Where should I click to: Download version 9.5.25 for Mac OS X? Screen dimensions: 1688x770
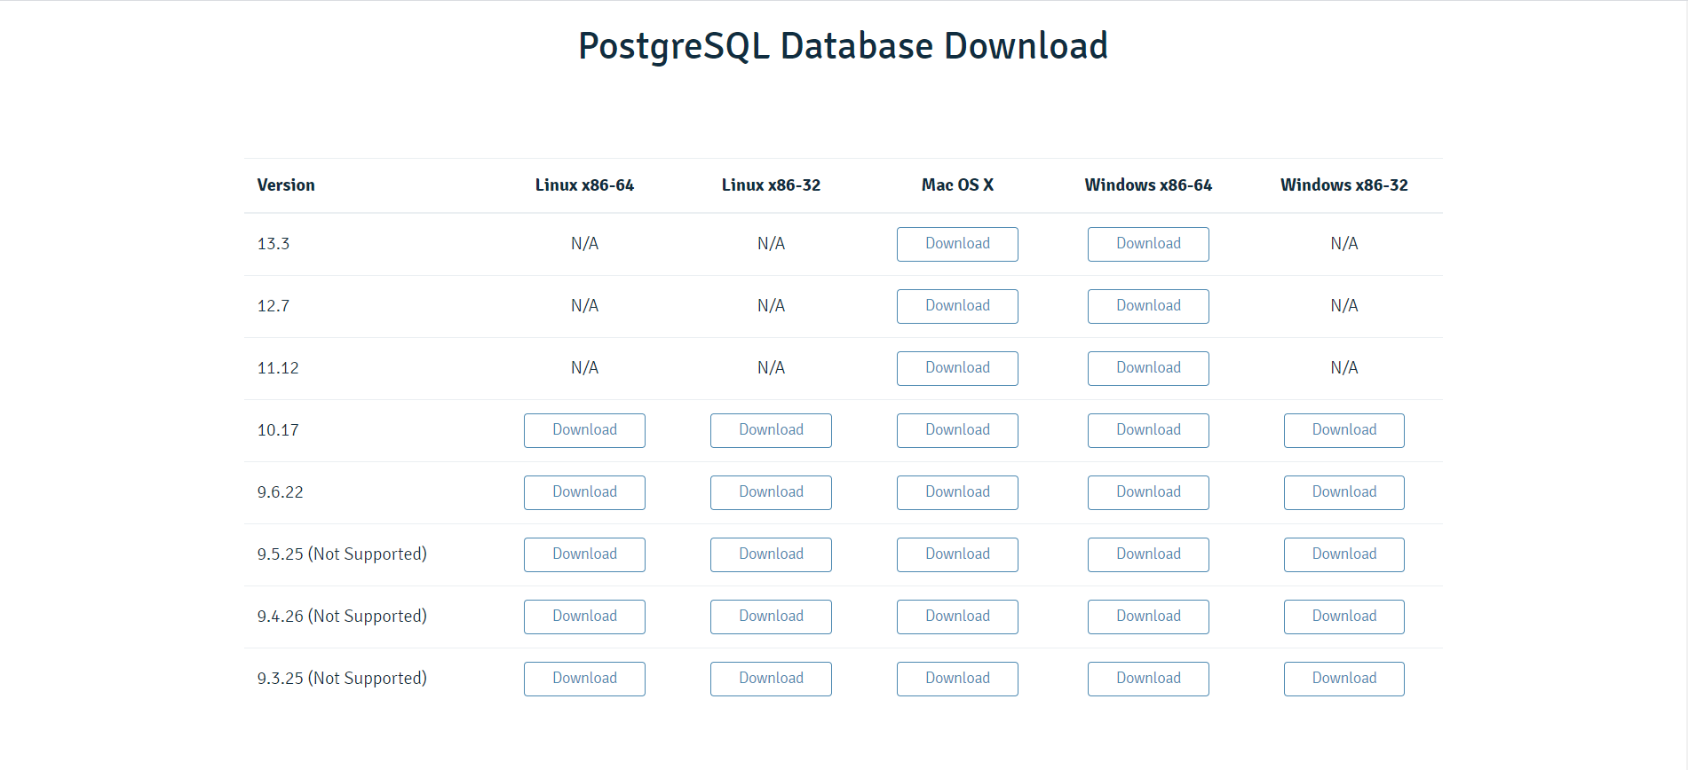click(957, 554)
